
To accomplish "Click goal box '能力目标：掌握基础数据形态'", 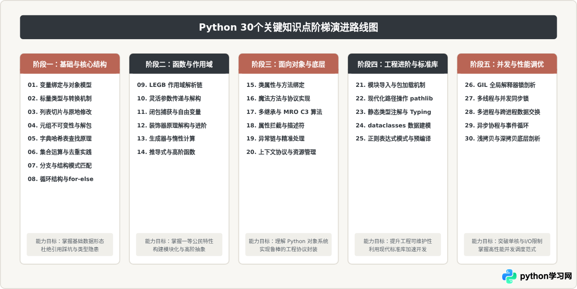I will coord(70,244).
